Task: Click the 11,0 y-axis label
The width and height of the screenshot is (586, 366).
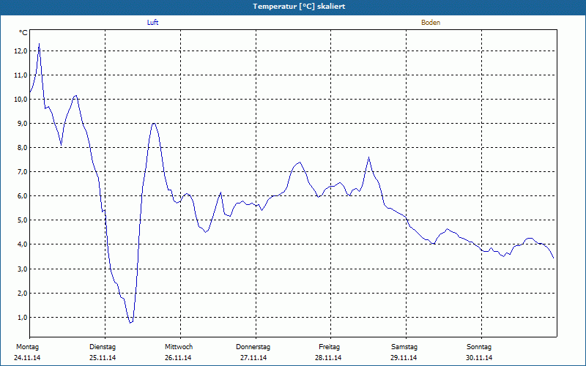Action: tap(21, 75)
